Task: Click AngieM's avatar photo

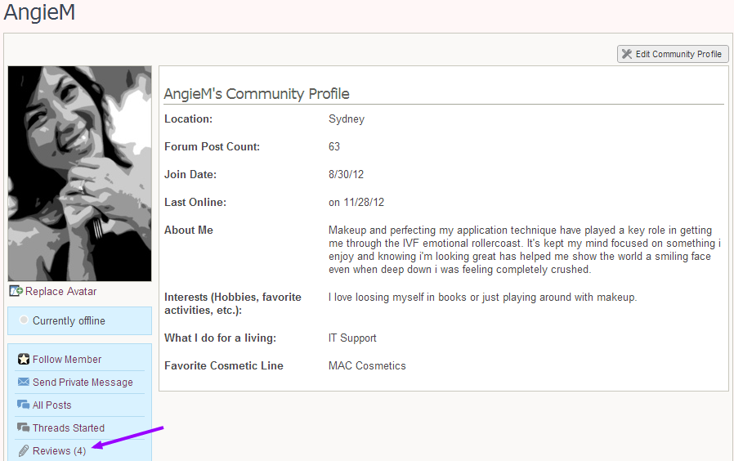Action: coord(79,173)
